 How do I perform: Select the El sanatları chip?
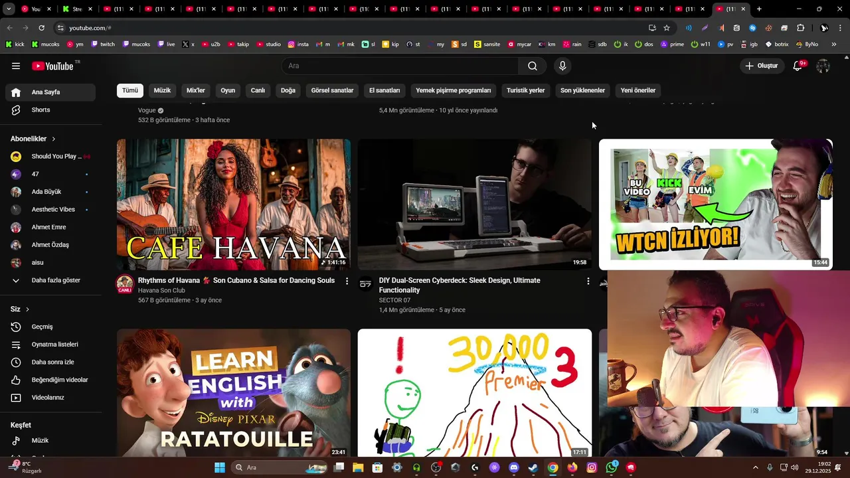point(384,90)
